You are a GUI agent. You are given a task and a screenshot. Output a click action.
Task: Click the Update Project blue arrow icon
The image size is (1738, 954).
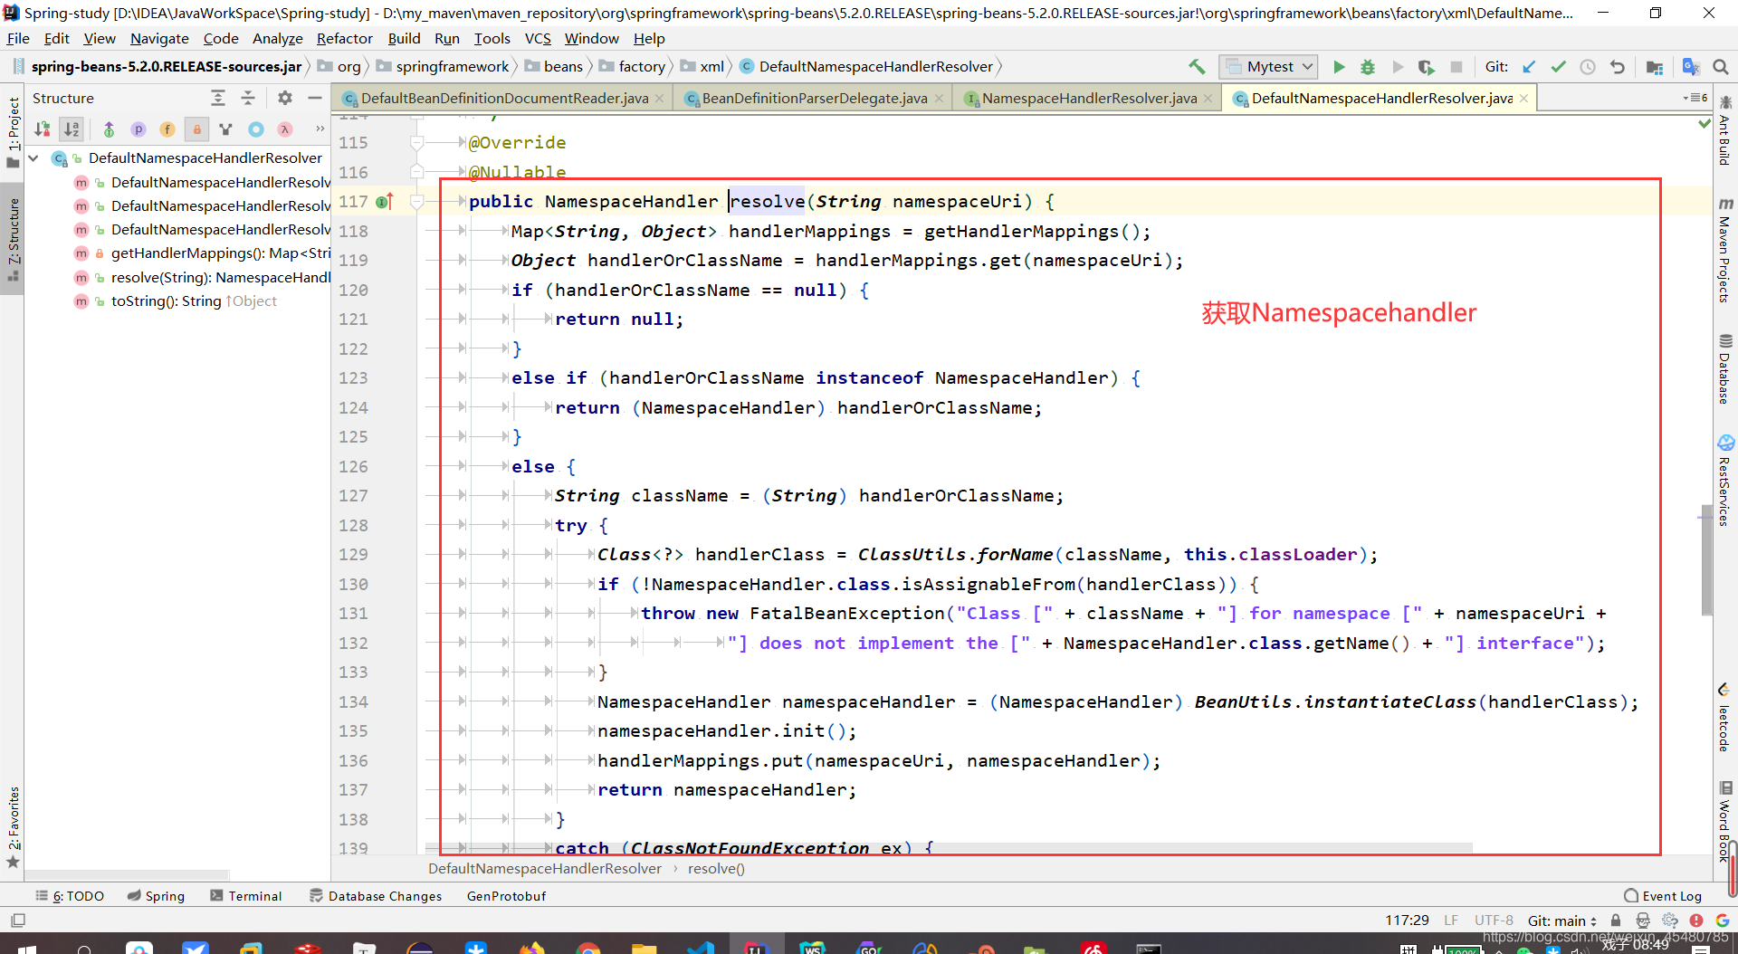(1530, 66)
